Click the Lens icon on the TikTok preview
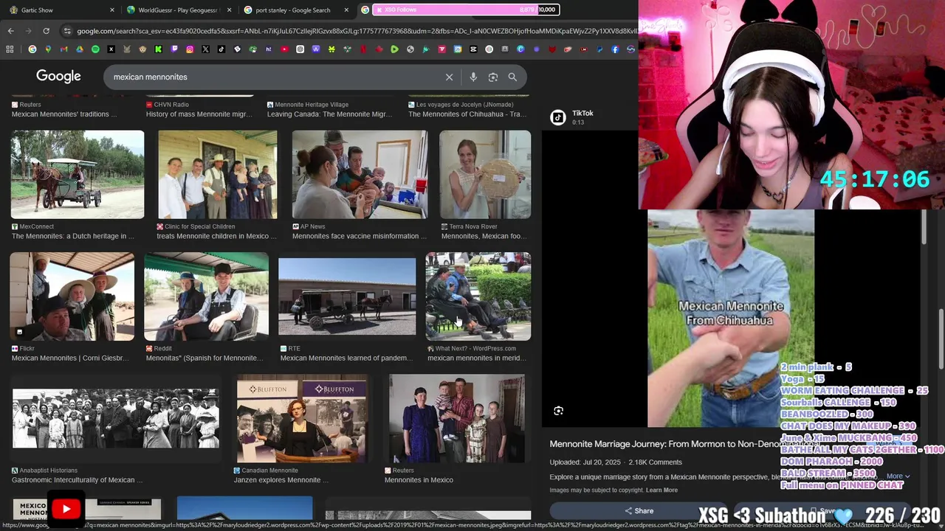The height and width of the screenshot is (531, 945). [558, 411]
